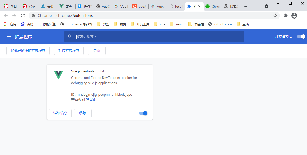This screenshot has height=155, width=307.
Task: Switch to the 任务 tab
Action: (x=85, y=6)
